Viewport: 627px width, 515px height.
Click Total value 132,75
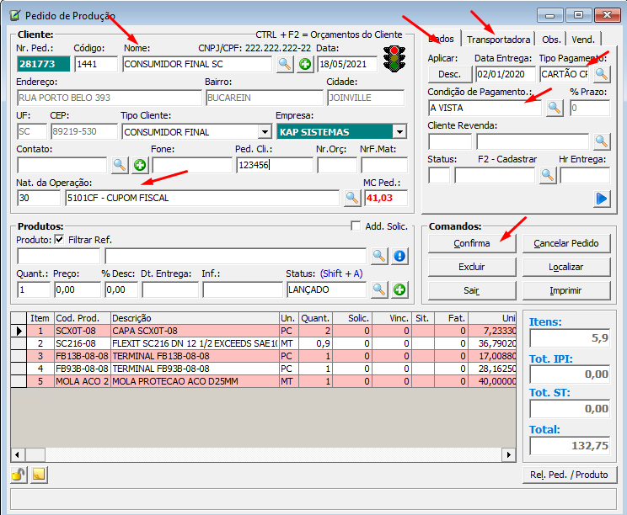tap(570, 446)
